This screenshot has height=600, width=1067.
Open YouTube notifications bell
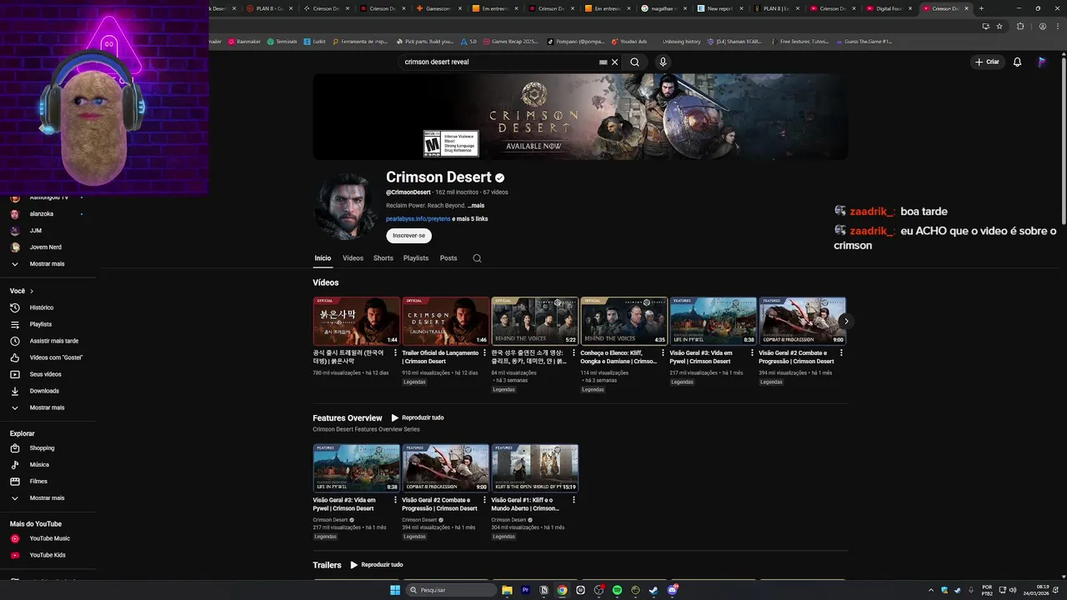[1017, 62]
